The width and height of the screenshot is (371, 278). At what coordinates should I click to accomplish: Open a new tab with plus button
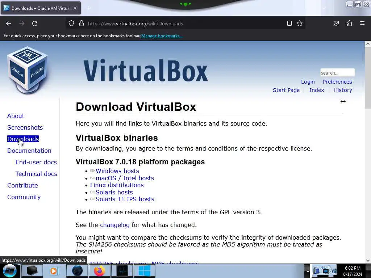click(89, 8)
